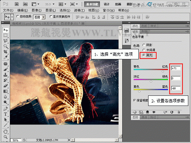Viewport: 191px width, 143px height.
Task: Open the Layer (图层) menu
Action: (51, 10)
